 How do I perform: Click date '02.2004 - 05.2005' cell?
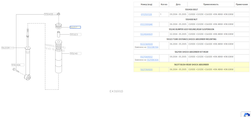point(178,34)
